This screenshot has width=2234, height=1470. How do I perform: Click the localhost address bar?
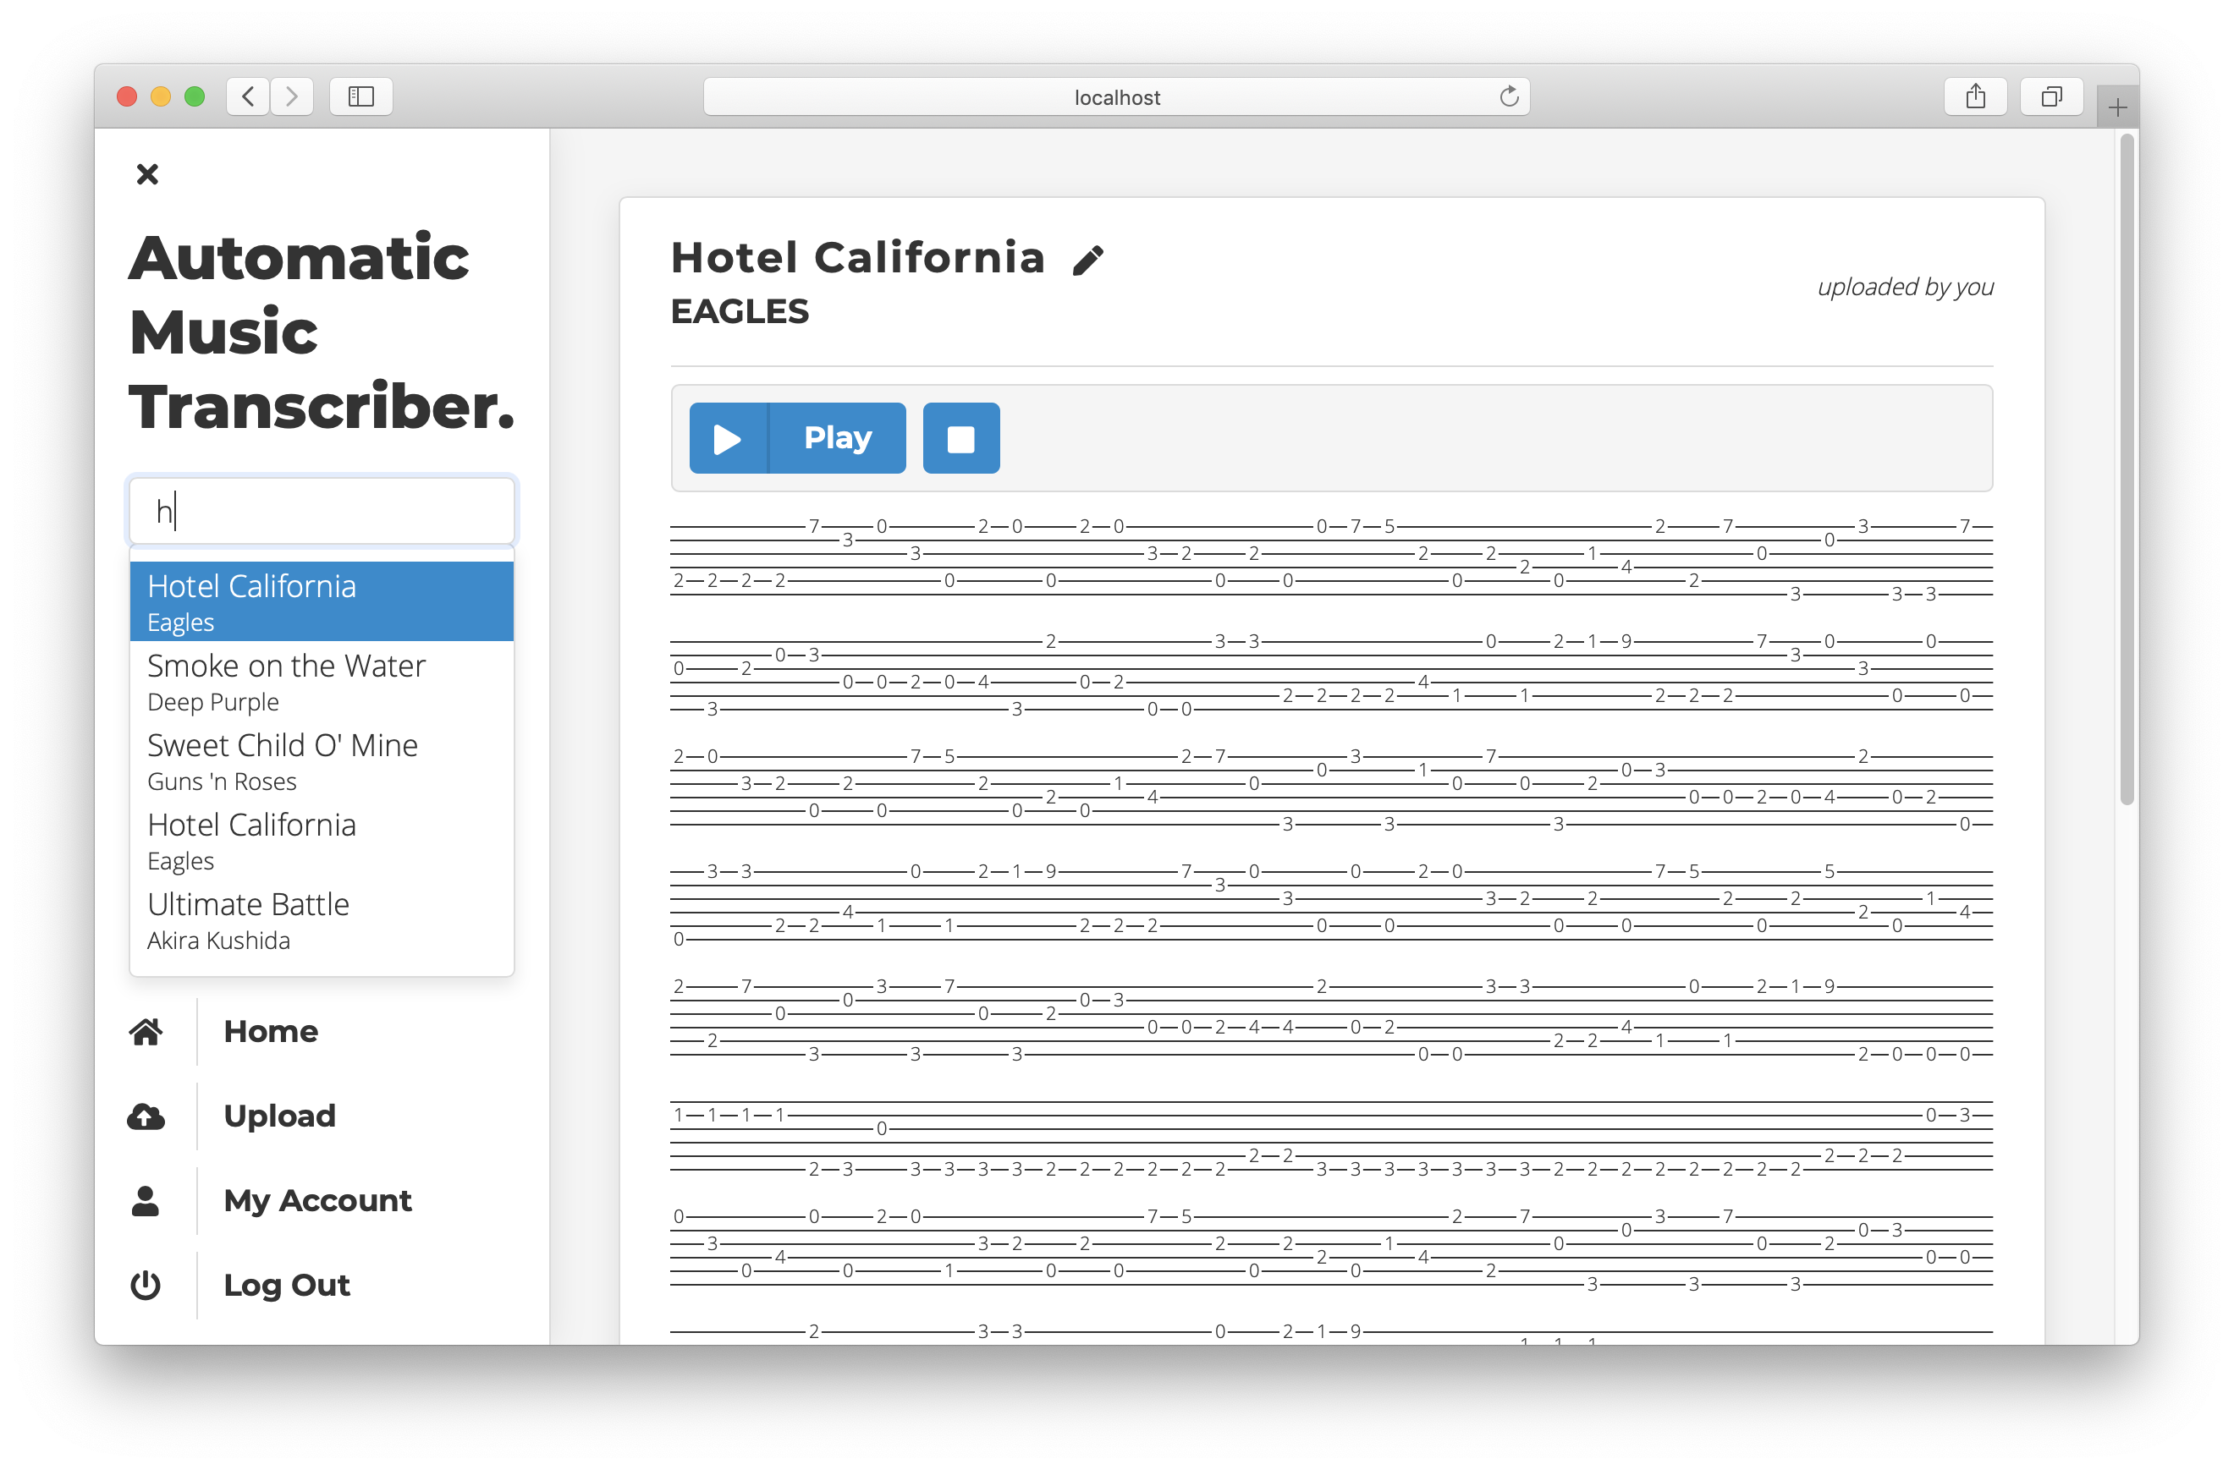[x=1116, y=96]
